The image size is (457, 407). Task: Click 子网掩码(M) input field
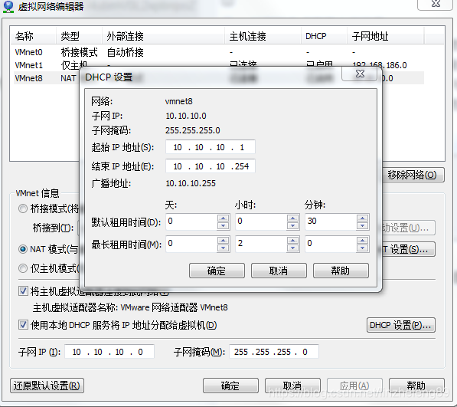click(274, 352)
